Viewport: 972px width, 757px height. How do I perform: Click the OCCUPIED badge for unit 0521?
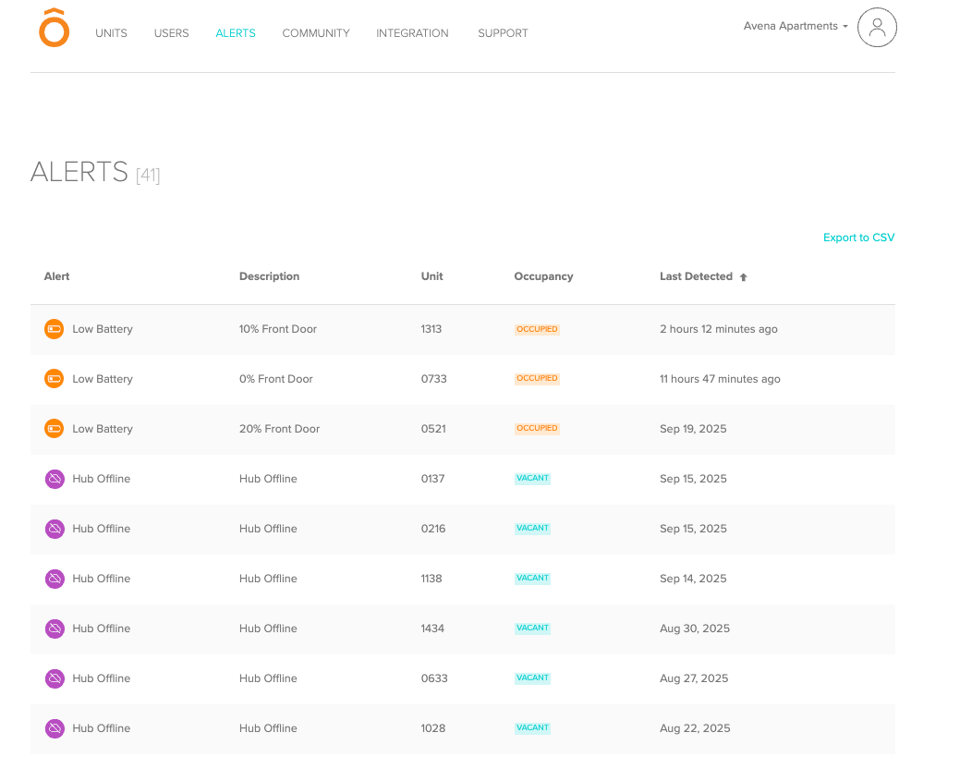[x=537, y=428]
